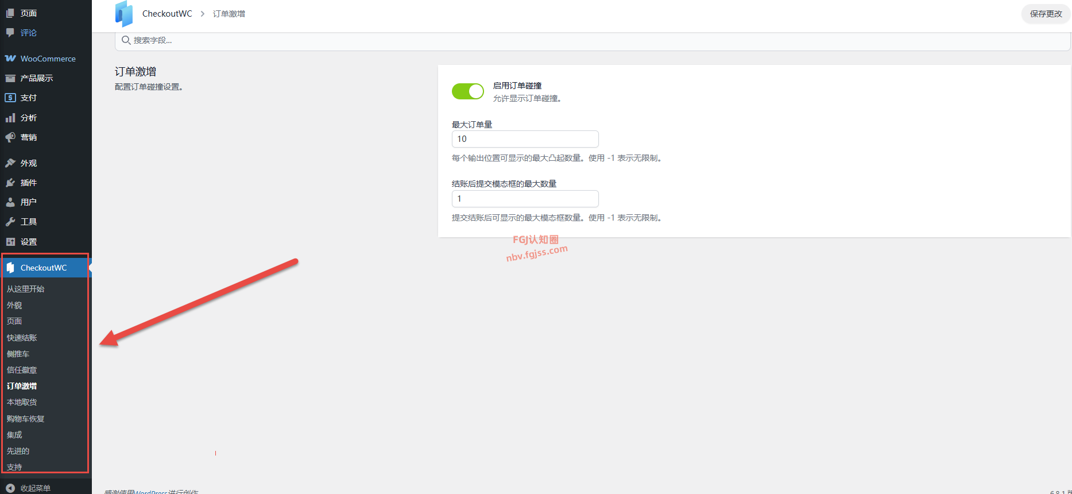This screenshot has height=494, width=1072.
Task: Click the 订单激增 section heading
Action: pos(136,72)
